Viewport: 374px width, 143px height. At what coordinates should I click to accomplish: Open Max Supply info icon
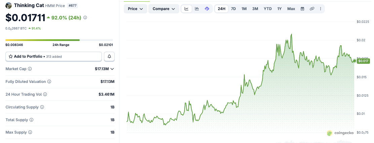click(30, 132)
